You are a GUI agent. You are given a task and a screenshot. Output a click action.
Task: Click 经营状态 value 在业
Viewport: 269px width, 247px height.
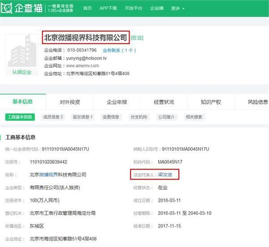pyautogui.click(x=163, y=187)
